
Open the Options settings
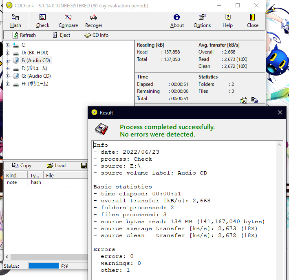[202, 21]
